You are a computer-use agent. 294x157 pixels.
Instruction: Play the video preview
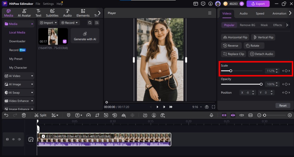click(x=157, y=107)
